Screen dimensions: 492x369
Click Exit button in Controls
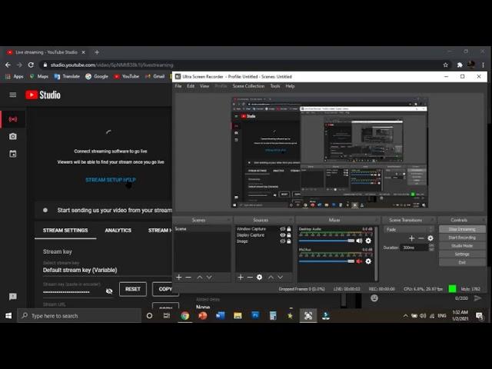point(462,262)
